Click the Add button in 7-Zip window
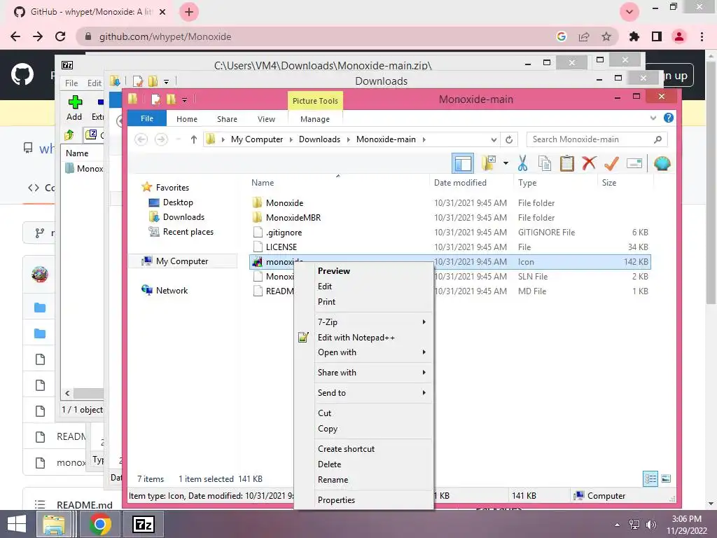 [74, 108]
